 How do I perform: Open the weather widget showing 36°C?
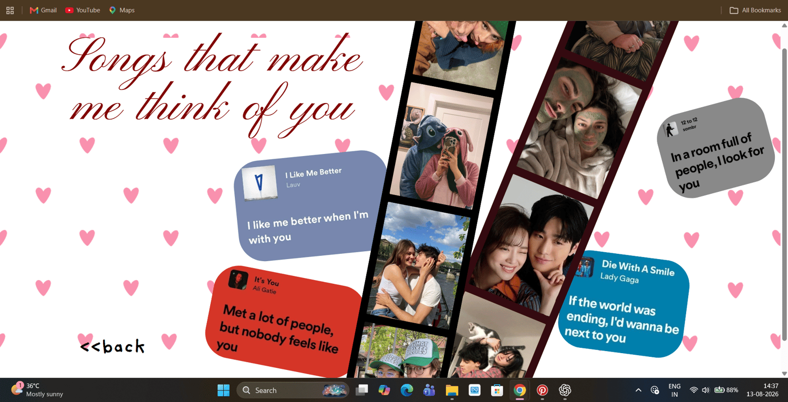click(37, 390)
